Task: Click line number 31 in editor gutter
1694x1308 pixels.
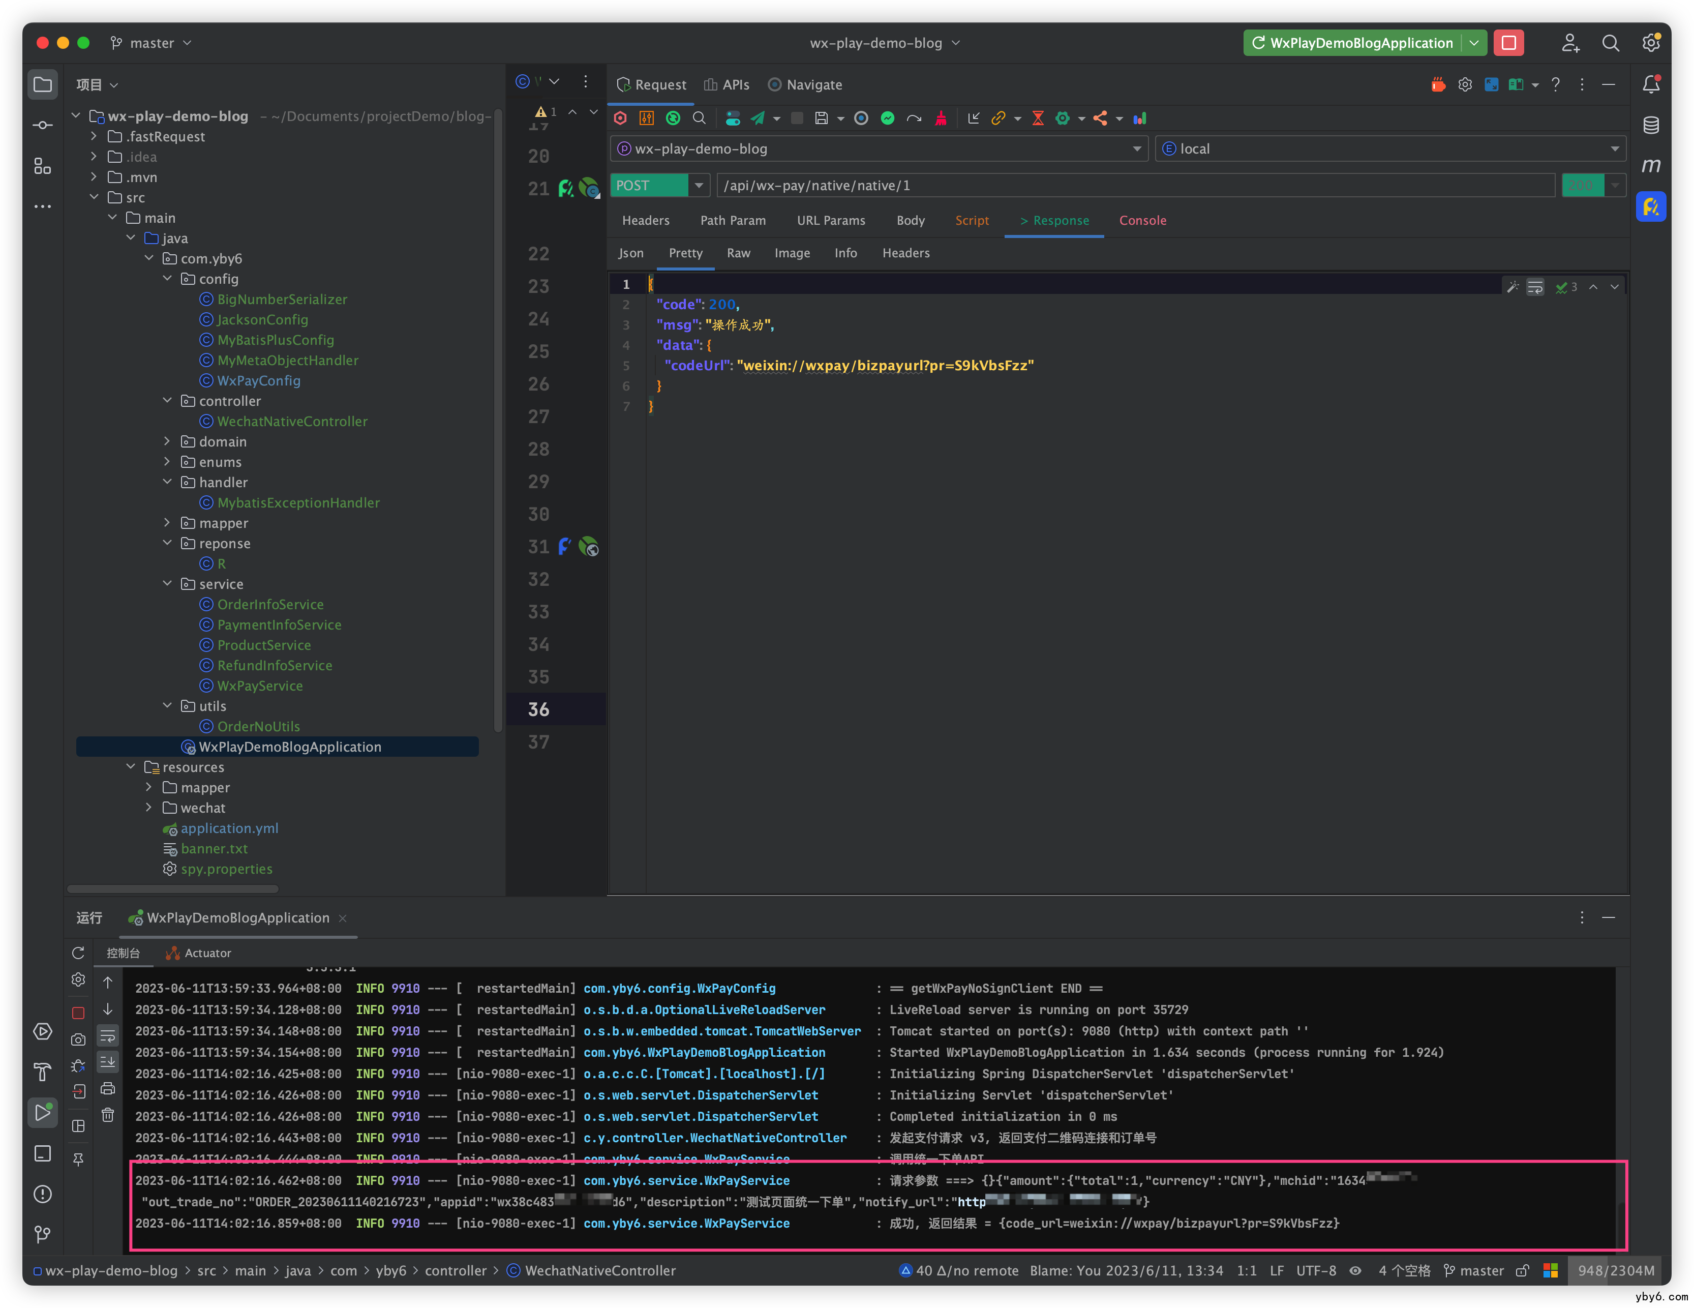Action: tap(538, 546)
